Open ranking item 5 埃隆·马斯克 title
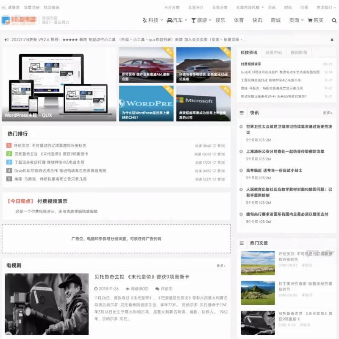Viewport: 339px width, 339px height. point(50,179)
